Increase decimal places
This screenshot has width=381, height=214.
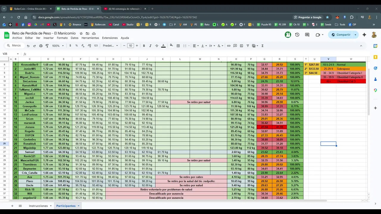click(x=90, y=46)
